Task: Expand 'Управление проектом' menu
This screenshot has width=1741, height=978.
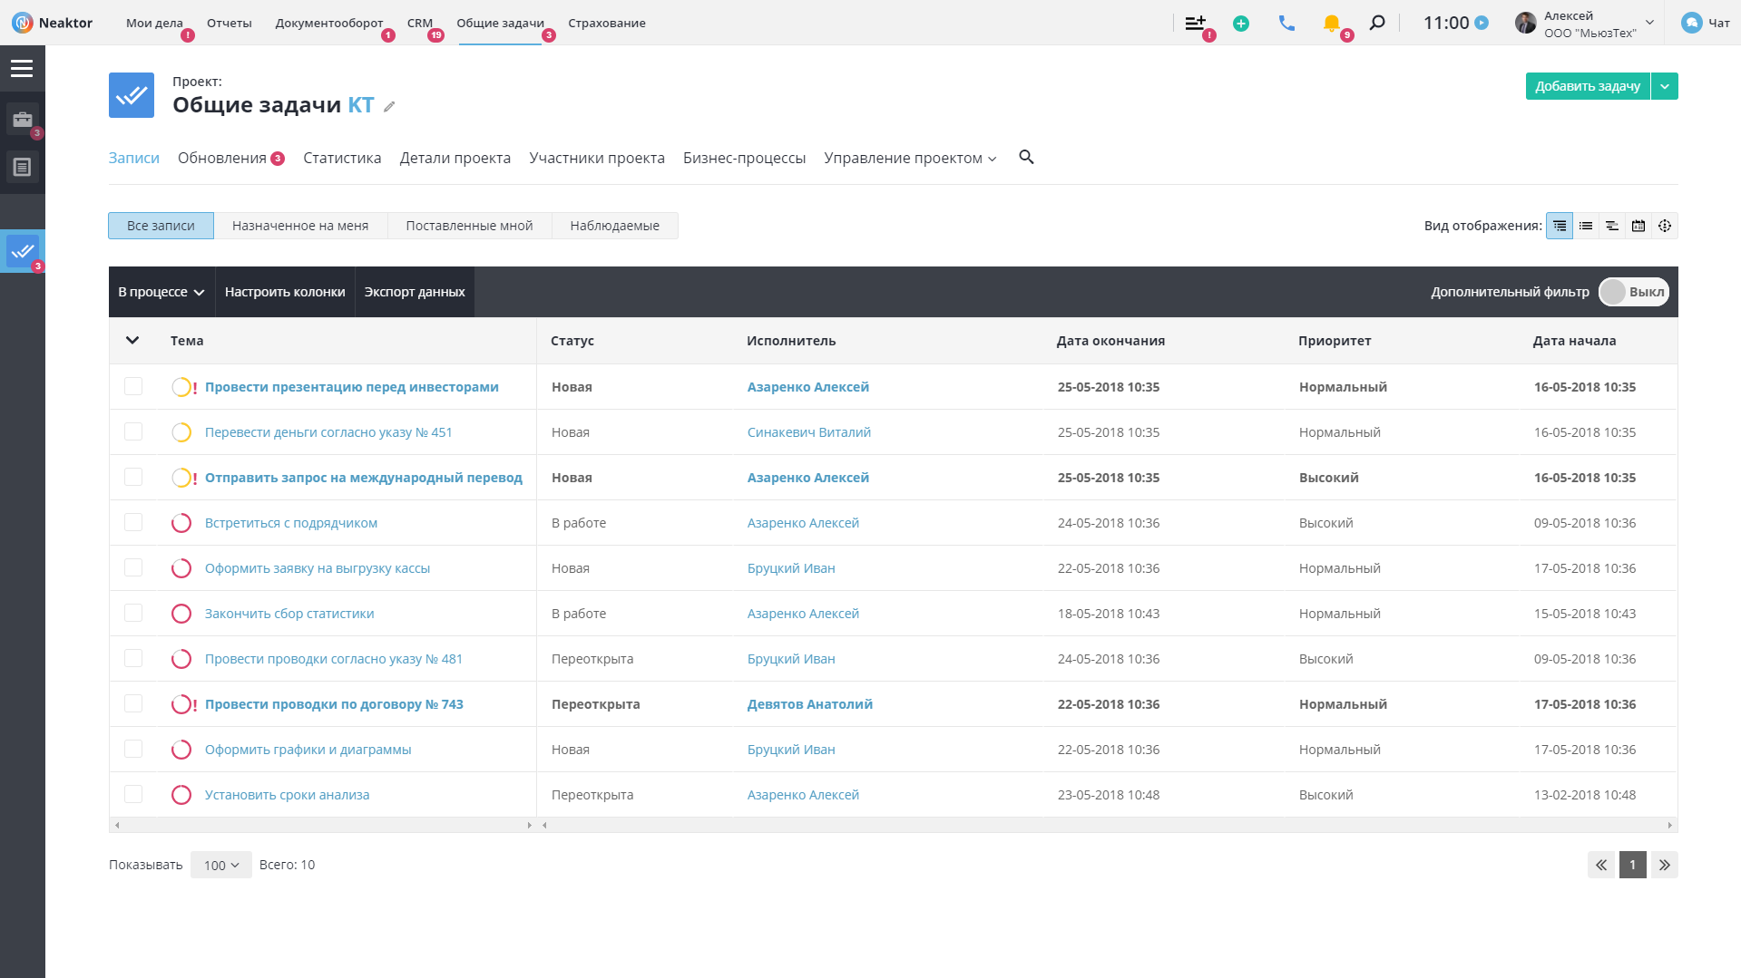Action: pyautogui.click(x=910, y=159)
